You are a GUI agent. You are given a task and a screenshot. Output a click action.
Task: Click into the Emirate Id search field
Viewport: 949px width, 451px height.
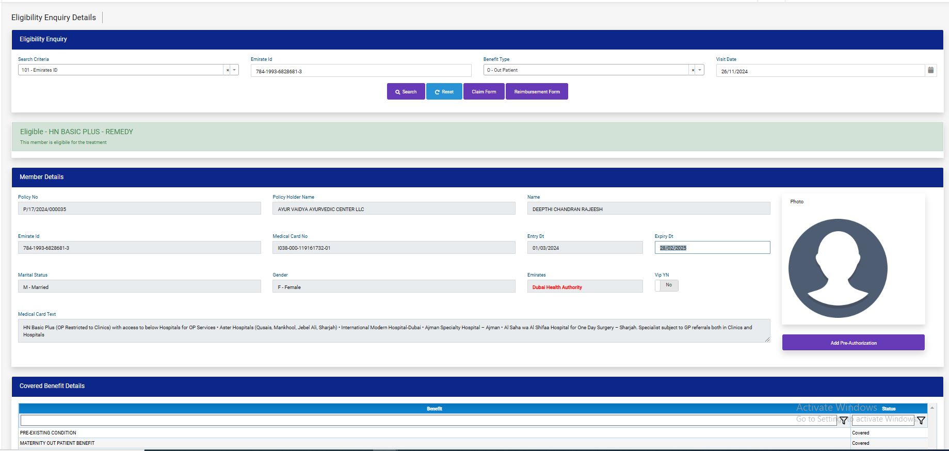tap(361, 71)
